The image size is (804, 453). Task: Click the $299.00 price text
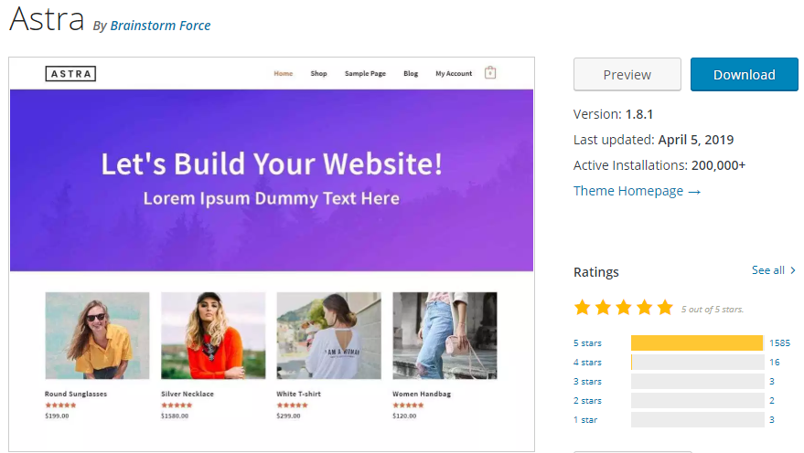pos(288,416)
